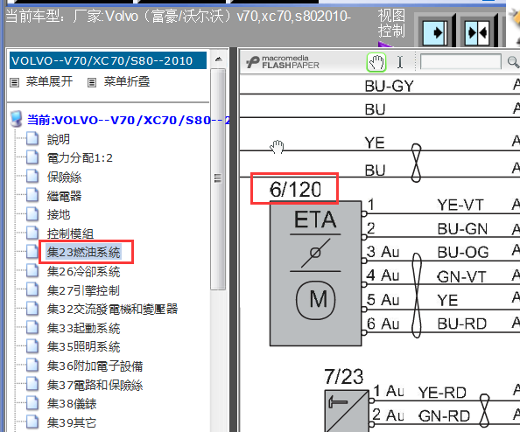Click the page icon next to 集27引擎控制

(32, 289)
